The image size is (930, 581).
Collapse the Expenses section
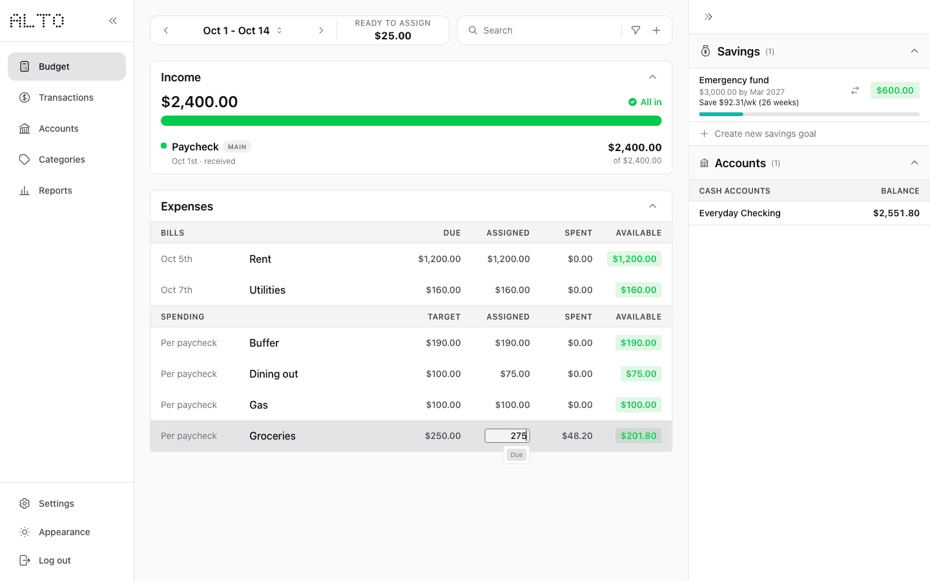pyautogui.click(x=652, y=206)
